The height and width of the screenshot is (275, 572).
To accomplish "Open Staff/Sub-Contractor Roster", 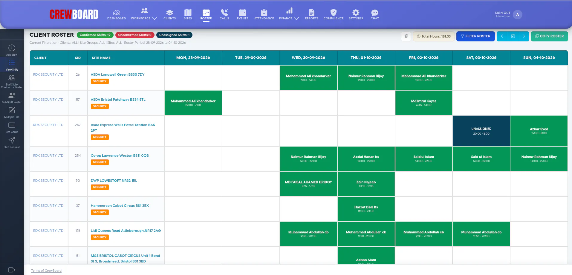I will point(12,82).
